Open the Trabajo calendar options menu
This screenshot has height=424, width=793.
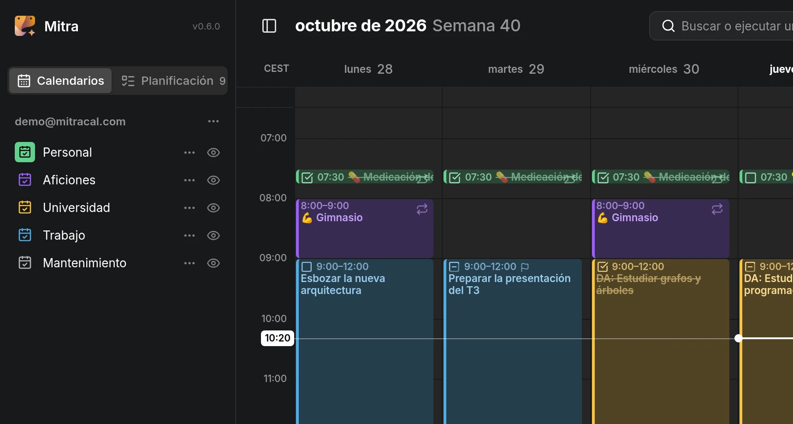tap(189, 236)
